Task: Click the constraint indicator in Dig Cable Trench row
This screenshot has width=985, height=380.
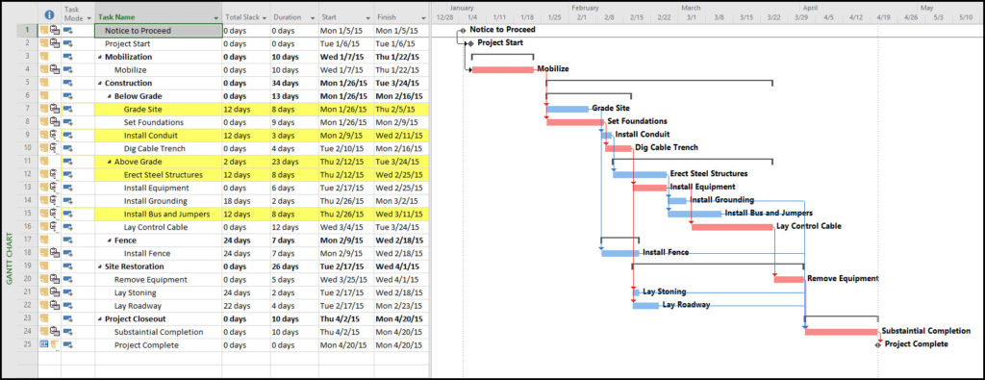Action: pos(54,149)
